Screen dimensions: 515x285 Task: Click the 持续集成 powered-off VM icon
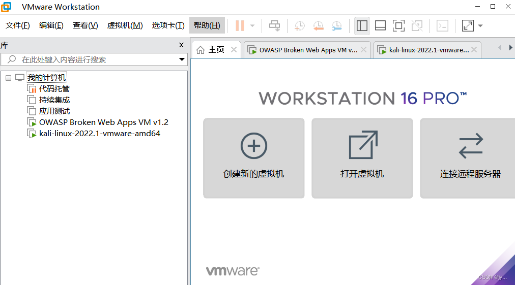[32, 100]
